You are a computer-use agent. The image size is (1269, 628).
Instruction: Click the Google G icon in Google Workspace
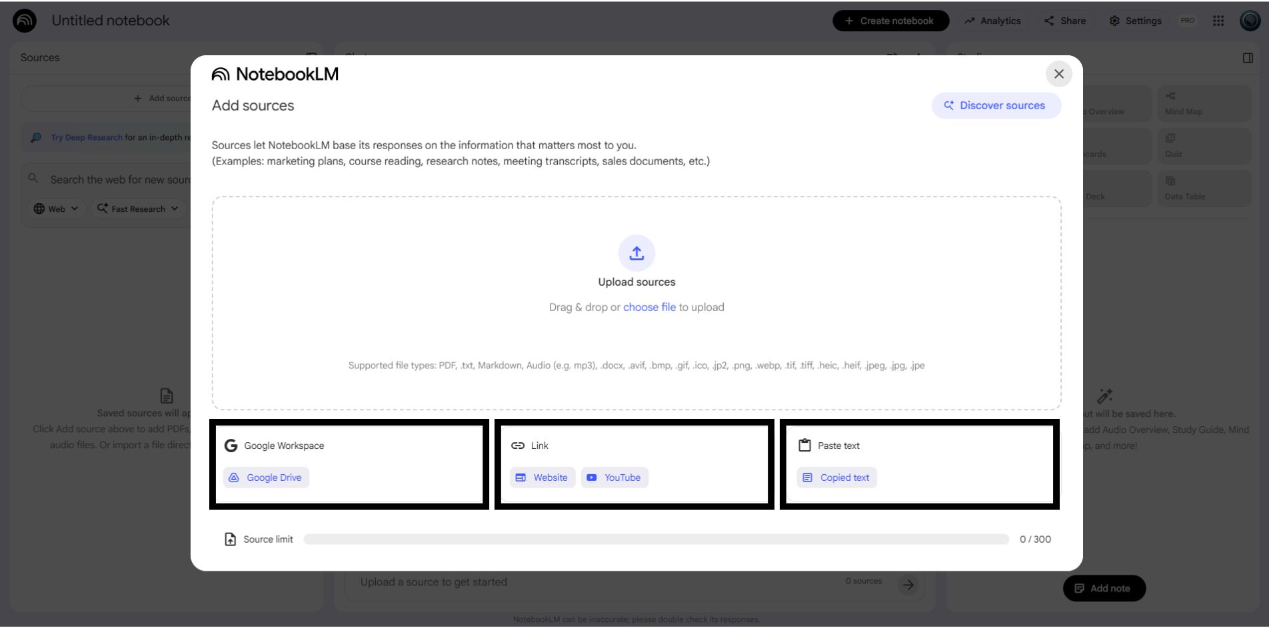(231, 446)
